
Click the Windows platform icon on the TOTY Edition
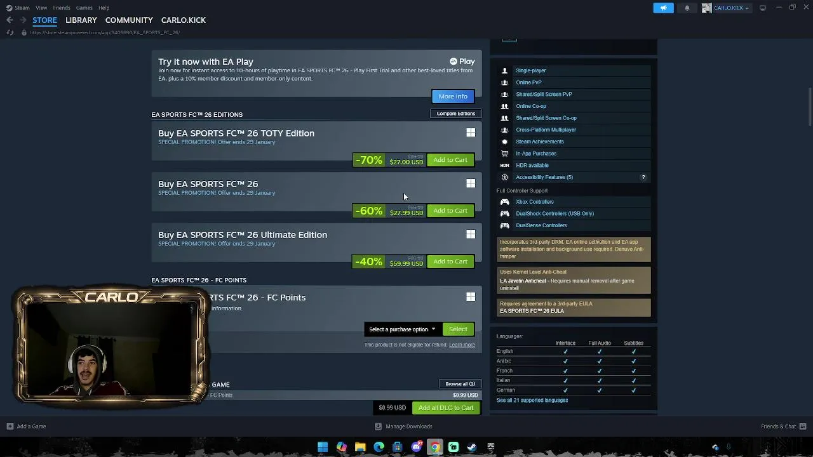pos(471,133)
